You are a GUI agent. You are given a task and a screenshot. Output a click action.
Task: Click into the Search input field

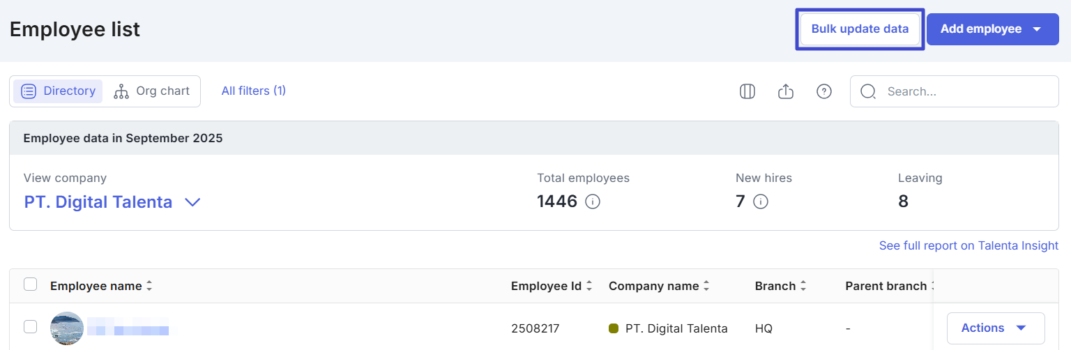(966, 91)
